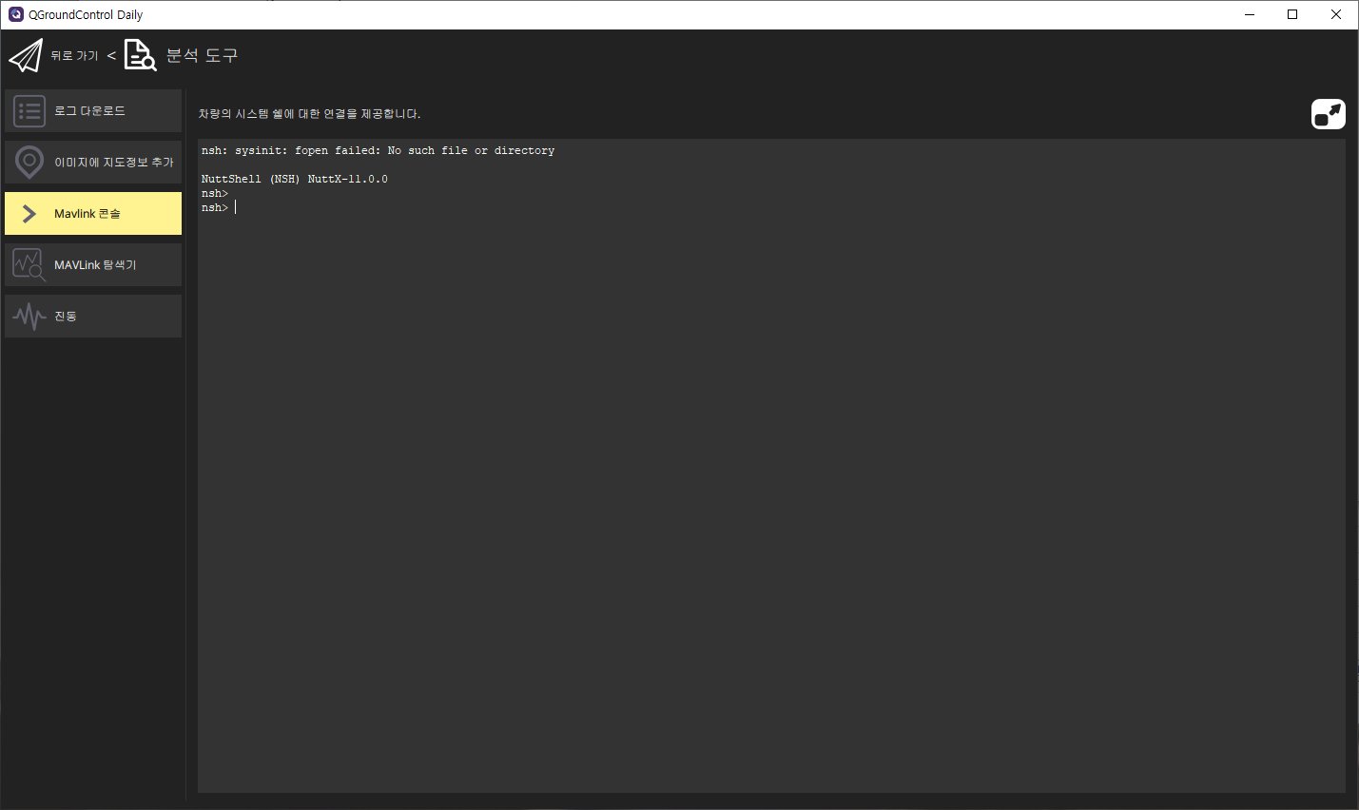Click the vibration waveform icon
The width and height of the screenshot is (1359, 810).
coord(29,317)
